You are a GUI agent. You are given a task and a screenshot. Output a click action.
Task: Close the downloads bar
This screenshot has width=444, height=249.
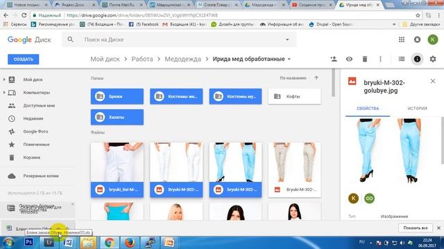tap(438, 228)
